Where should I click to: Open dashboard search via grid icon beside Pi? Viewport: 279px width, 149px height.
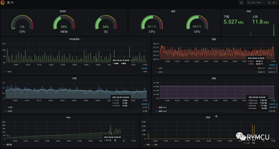click(x=9, y=3)
